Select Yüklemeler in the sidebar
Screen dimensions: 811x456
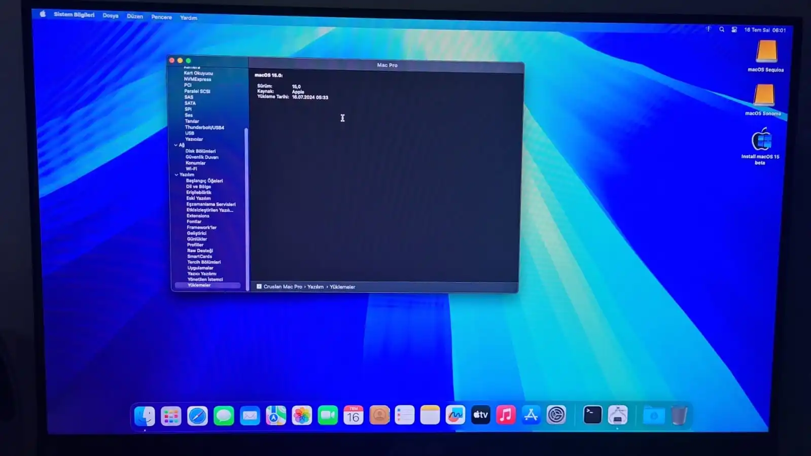pos(207,285)
